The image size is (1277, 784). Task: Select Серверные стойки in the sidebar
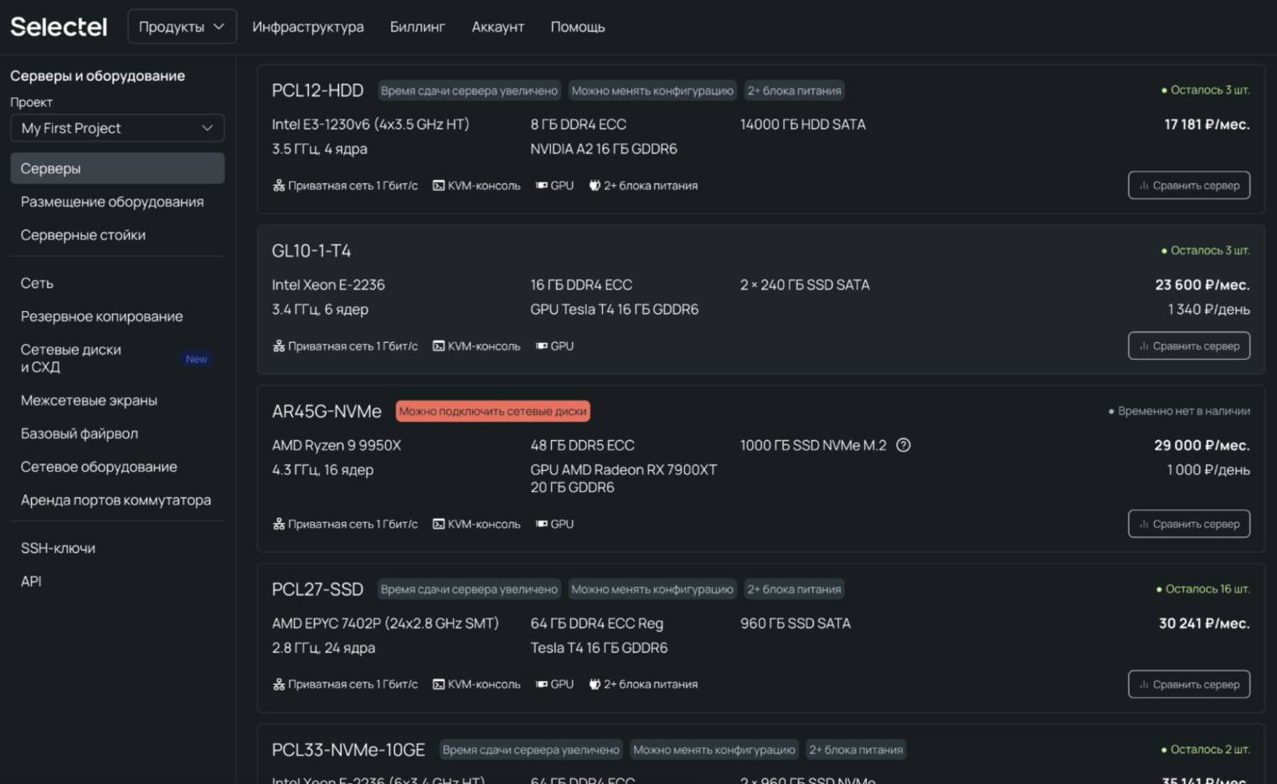tap(83, 235)
